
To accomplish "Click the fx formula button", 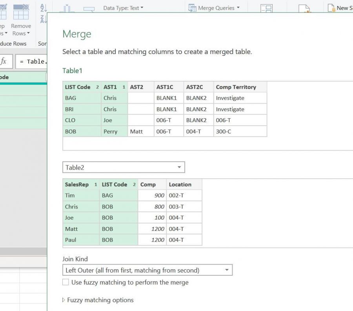I will tap(4, 61).
